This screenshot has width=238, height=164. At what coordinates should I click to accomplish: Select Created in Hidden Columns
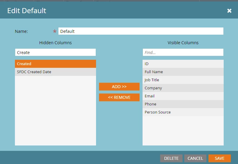55,64
